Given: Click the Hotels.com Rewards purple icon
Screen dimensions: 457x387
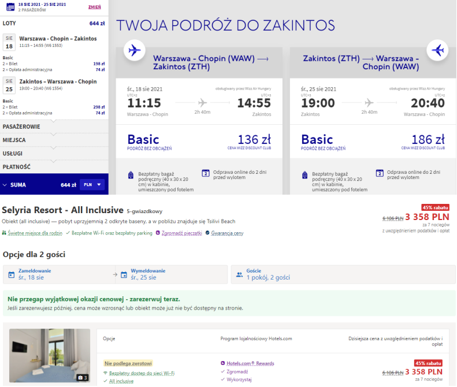Looking at the screenshot, I should 223,363.
